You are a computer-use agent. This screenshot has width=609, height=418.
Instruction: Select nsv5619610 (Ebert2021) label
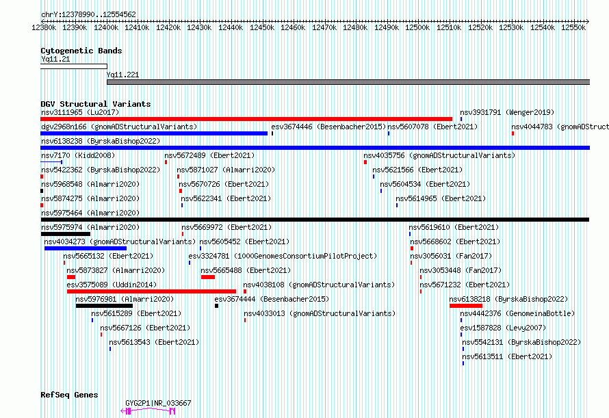pyautogui.click(x=454, y=227)
